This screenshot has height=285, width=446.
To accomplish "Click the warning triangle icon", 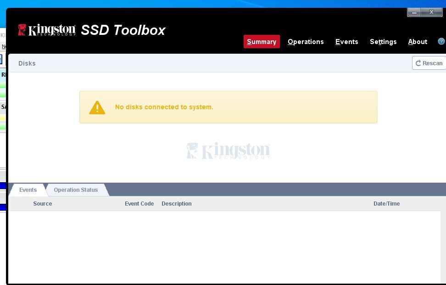I will click(x=97, y=107).
